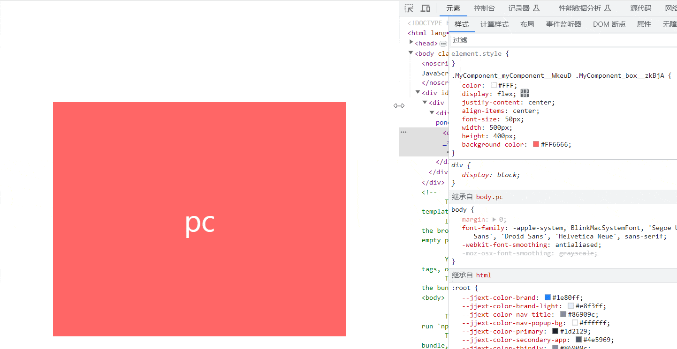
Task: Click the three-dot icon on the selected DOM row
Action: coord(403,133)
